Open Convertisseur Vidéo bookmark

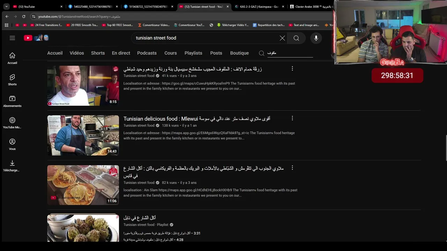point(154,25)
